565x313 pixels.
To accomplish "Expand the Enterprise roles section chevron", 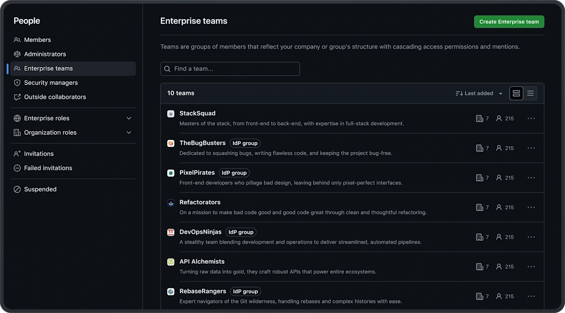I will 129,118.
